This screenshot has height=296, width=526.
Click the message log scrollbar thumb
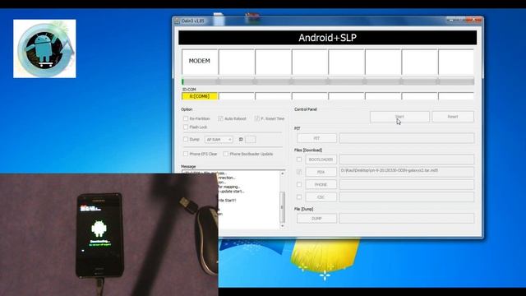coord(282,207)
